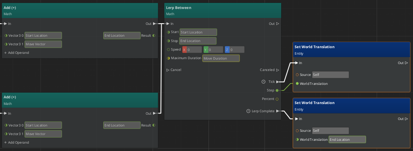The height and width of the screenshot is (151, 413).
Task: Click the Percent output data pin
Action: [277, 99]
